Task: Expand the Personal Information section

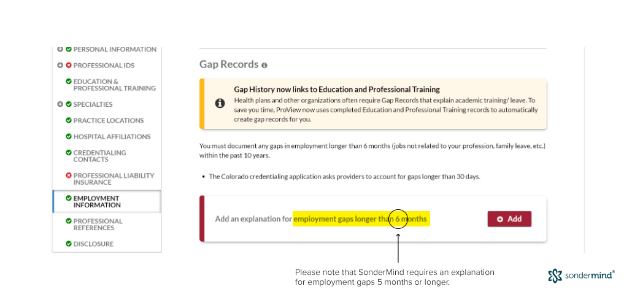Action: [61, 49]
